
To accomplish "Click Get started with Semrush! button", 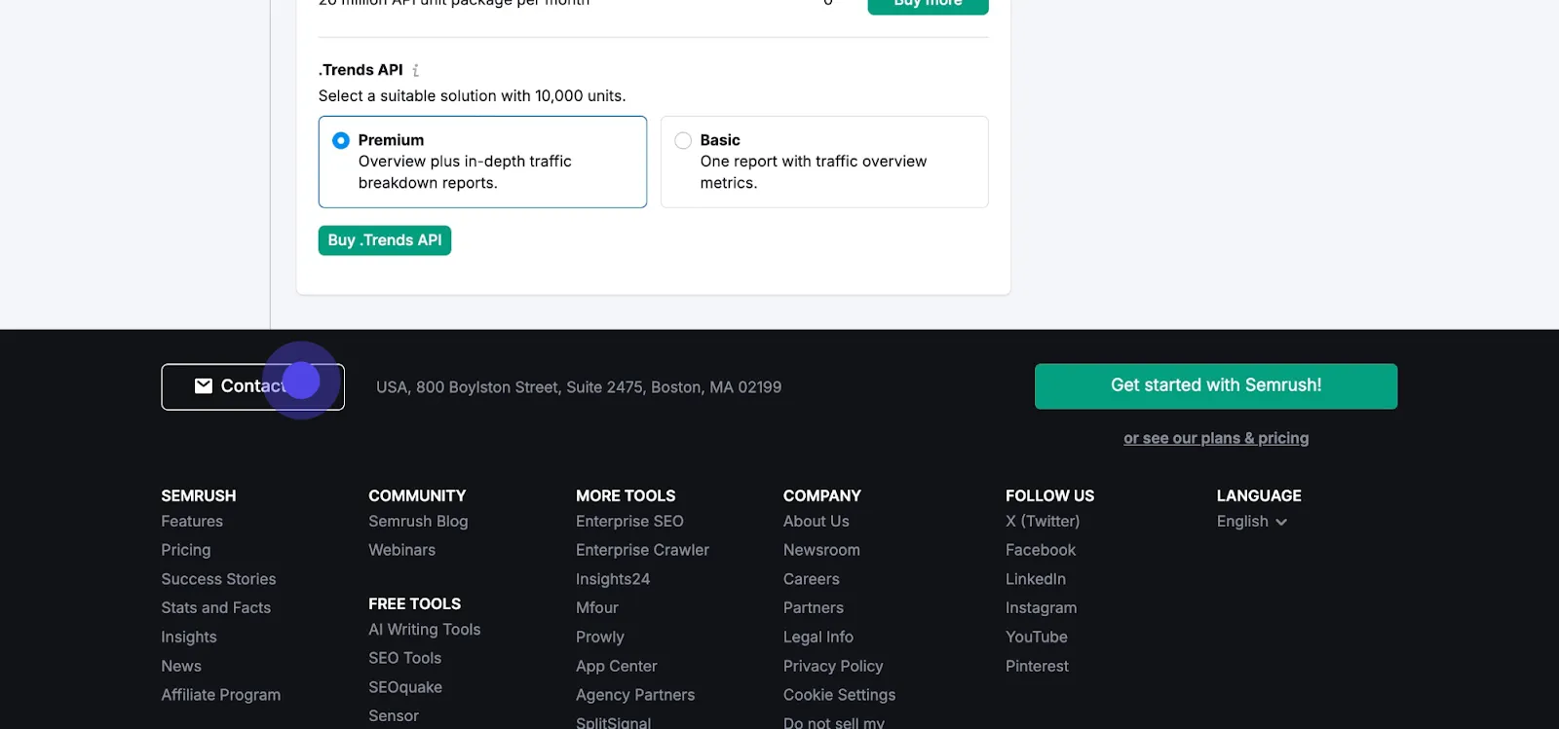I will (x=1216, y=385).
